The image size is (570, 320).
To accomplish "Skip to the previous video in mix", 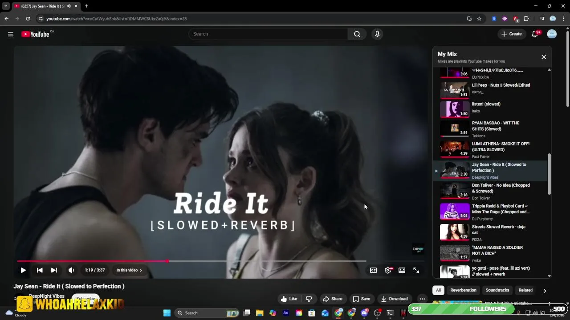I will [40, 270].
